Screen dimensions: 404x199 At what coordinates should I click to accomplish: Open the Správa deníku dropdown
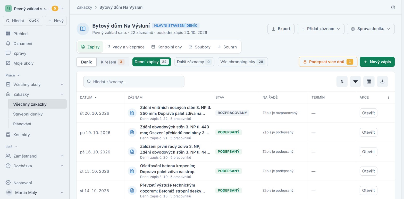click(x=371, y=29)
